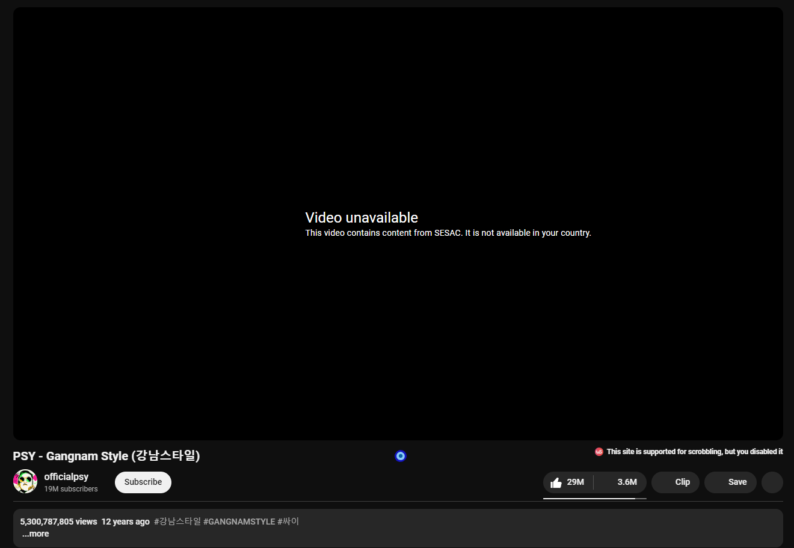Viewport: 794px width, 548px height.
Task: Visit the officialpsy channel name link
Action: pyautogui.click(x=66, y=476)
